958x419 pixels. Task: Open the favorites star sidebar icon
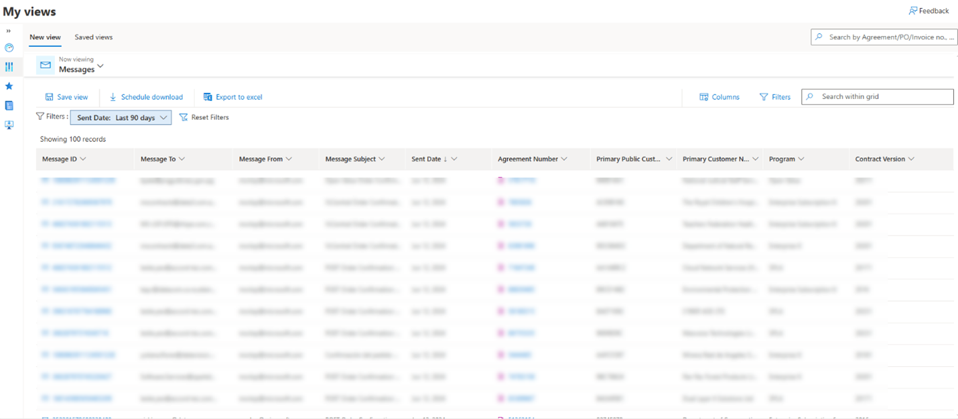pos(9,86)
